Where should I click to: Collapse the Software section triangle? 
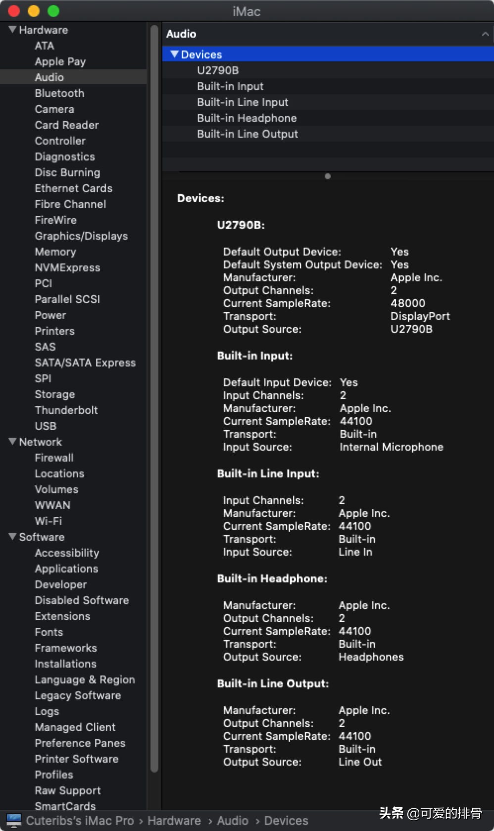click(x=12, y=537)
